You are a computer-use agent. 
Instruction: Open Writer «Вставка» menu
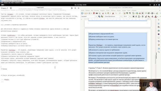point(97,10)
